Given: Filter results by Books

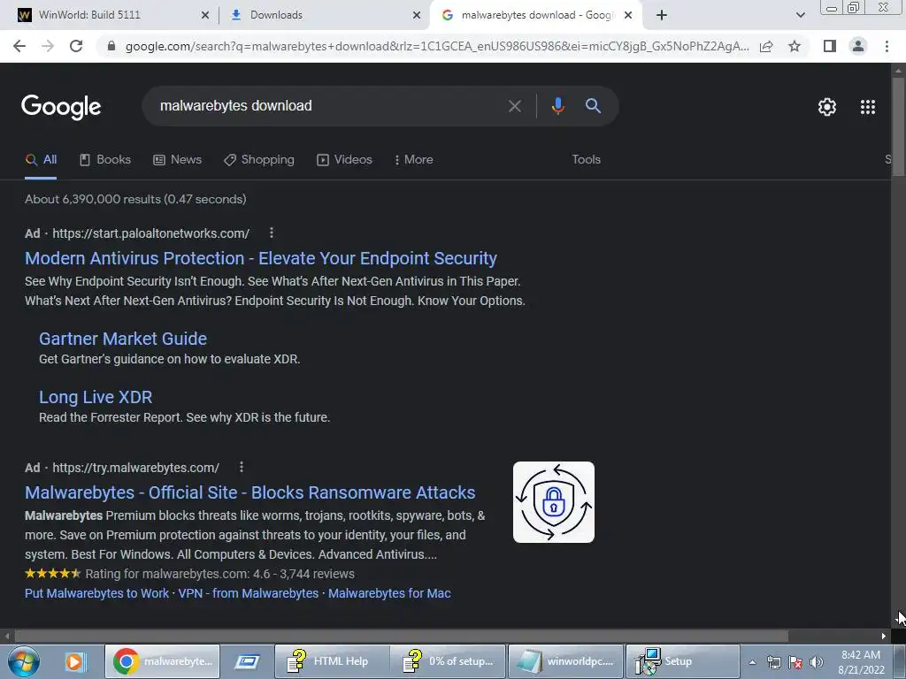Looking at the screenshot, I should 105,160.
